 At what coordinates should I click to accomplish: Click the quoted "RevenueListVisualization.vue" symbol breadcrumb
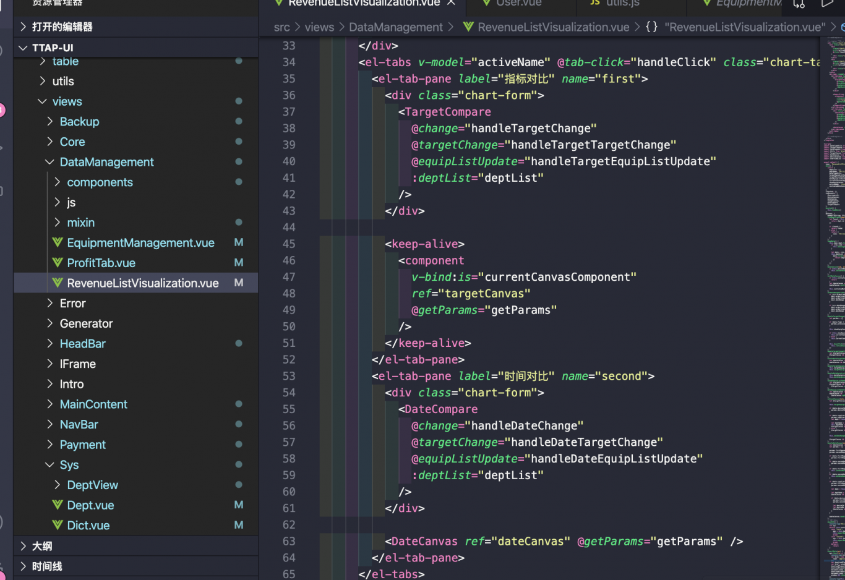tap(745, 27)
